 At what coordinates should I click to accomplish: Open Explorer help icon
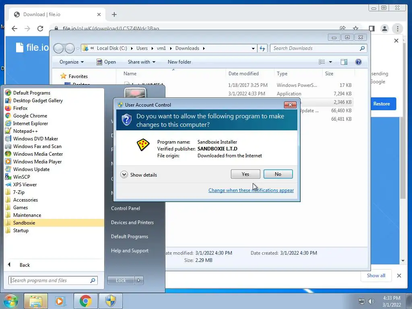[x=358, y=62]
